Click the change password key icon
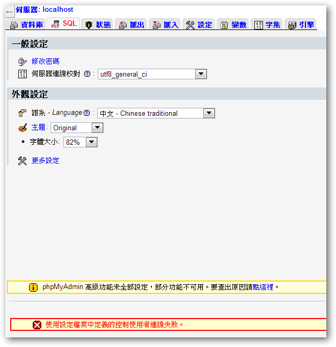 tap(22, 62)
